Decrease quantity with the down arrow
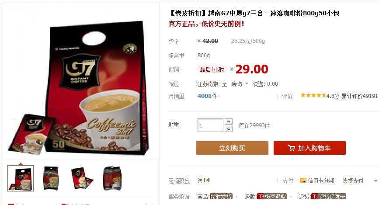 229,129
